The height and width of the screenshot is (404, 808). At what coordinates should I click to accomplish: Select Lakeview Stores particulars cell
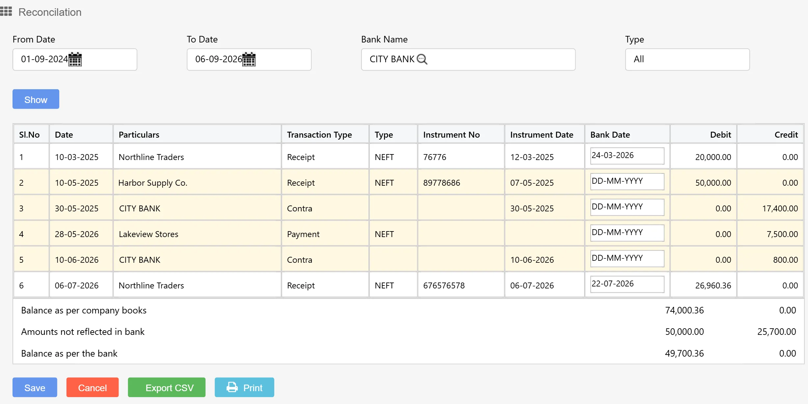(197, 234)
